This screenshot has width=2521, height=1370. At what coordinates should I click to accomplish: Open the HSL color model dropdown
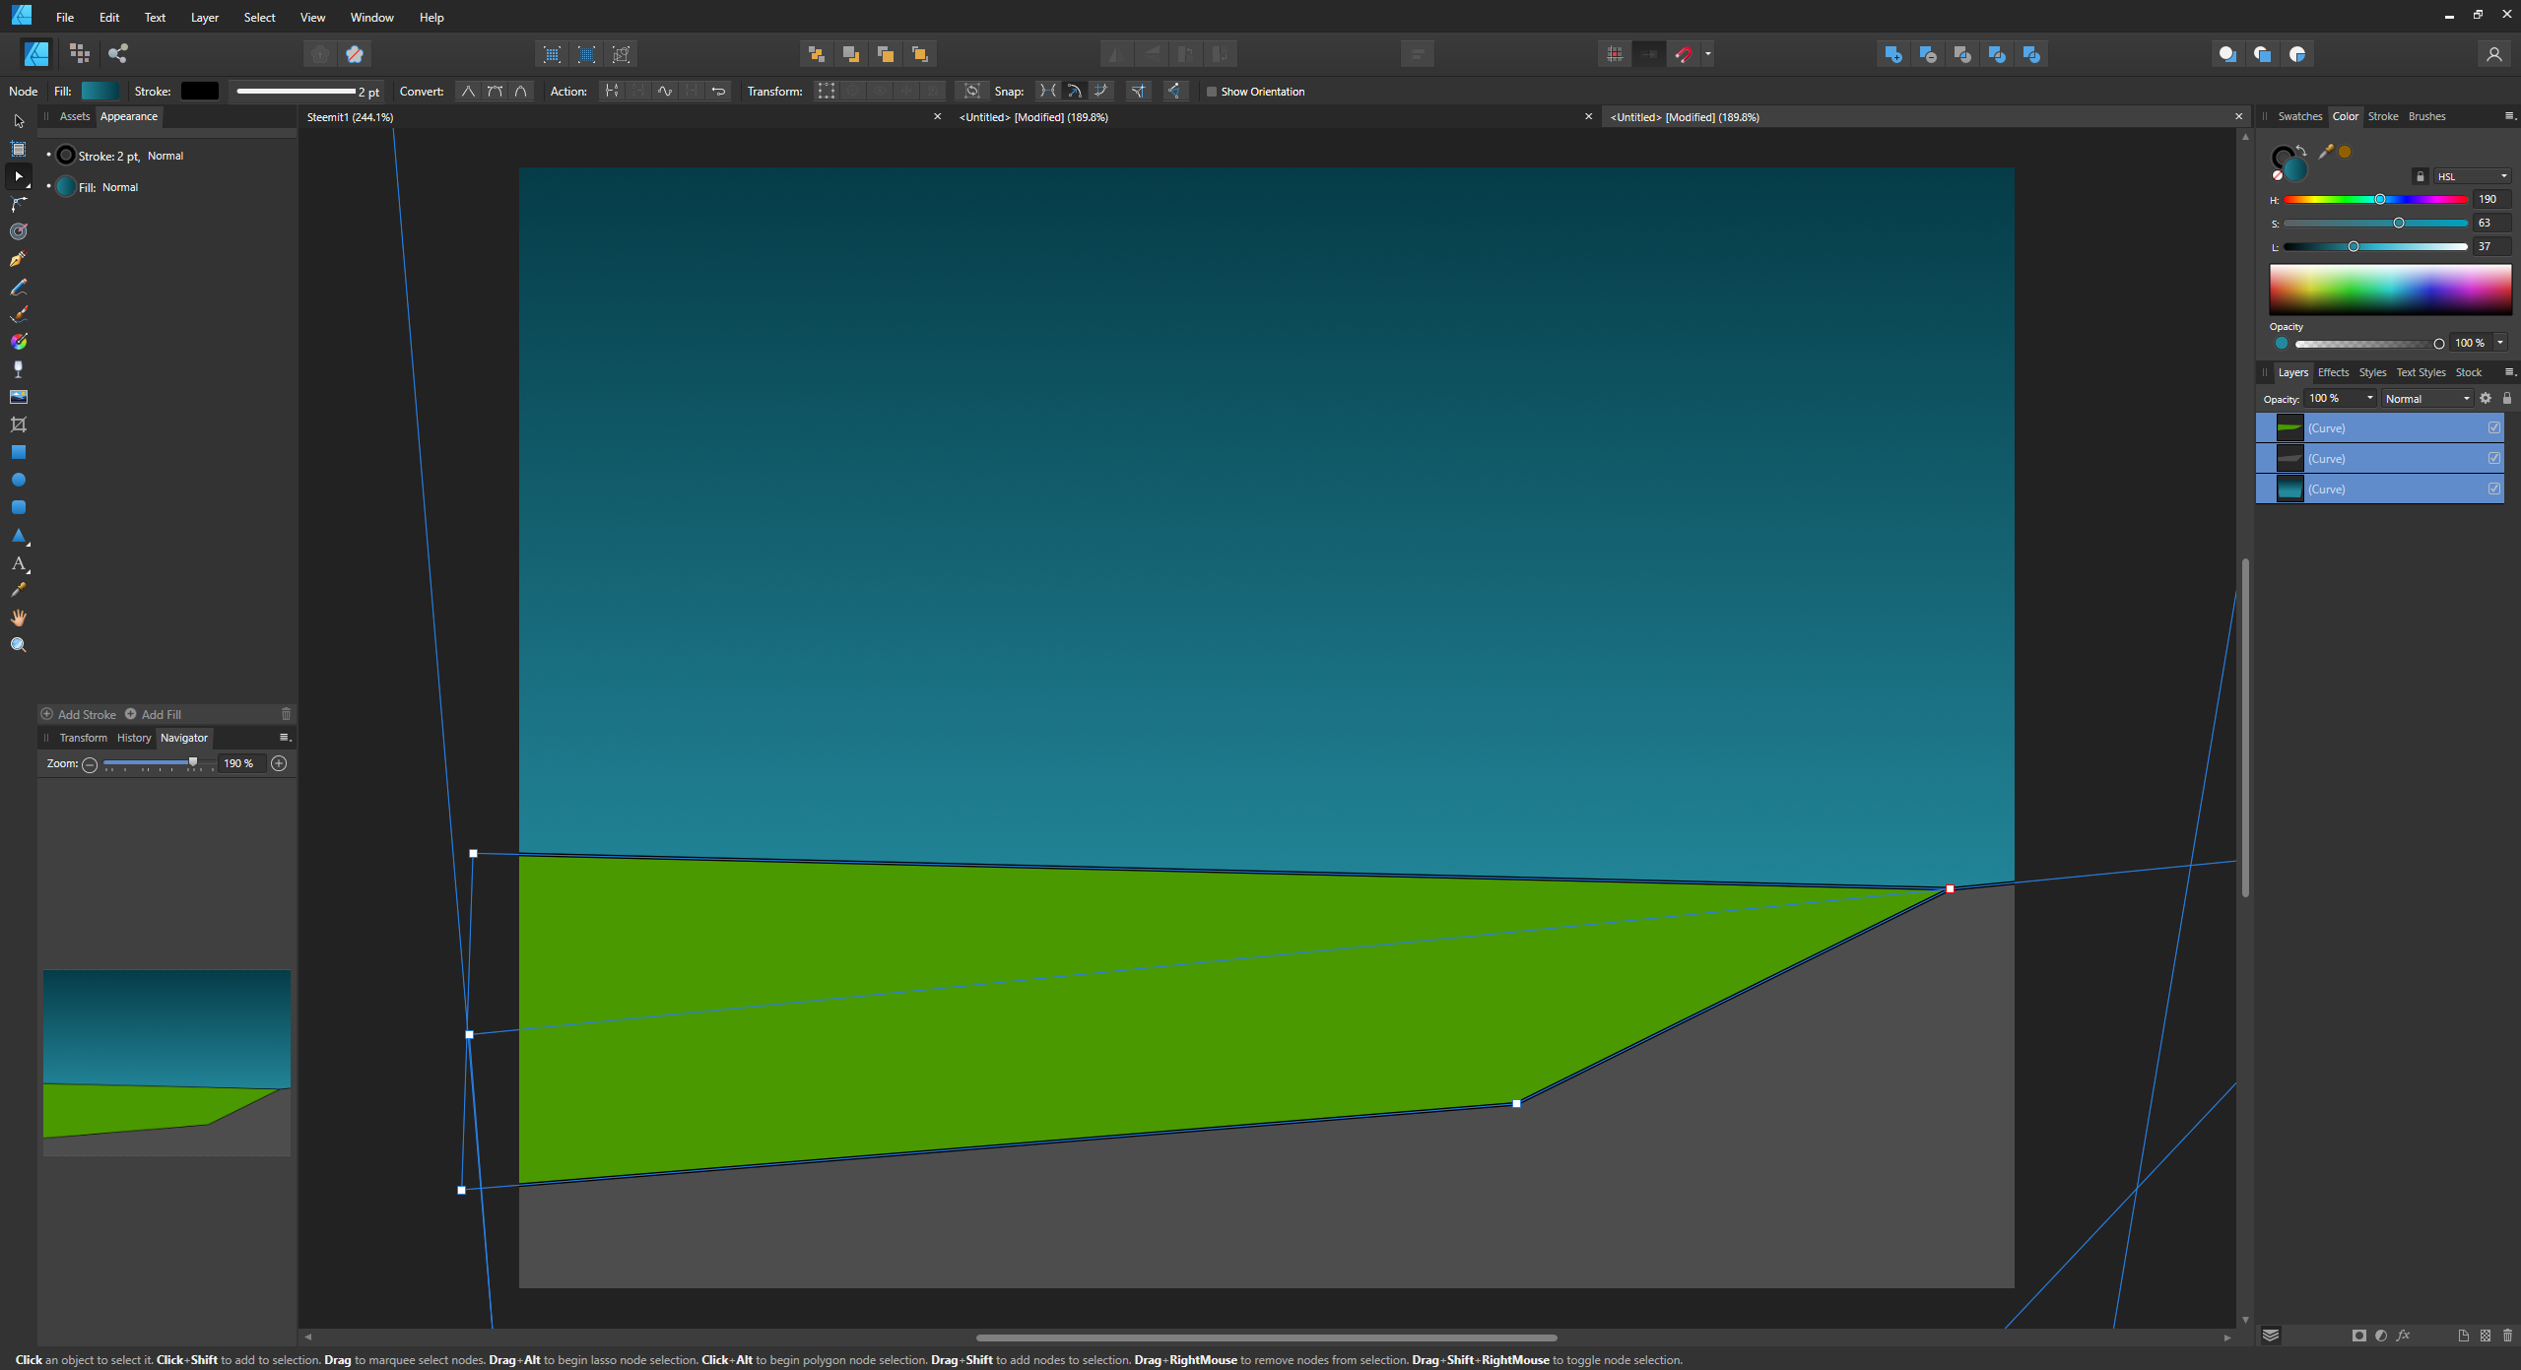tap(2472, 176)
